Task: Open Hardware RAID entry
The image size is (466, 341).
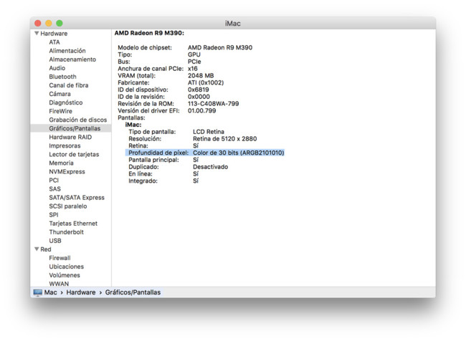Action: (x=70, y=137)
